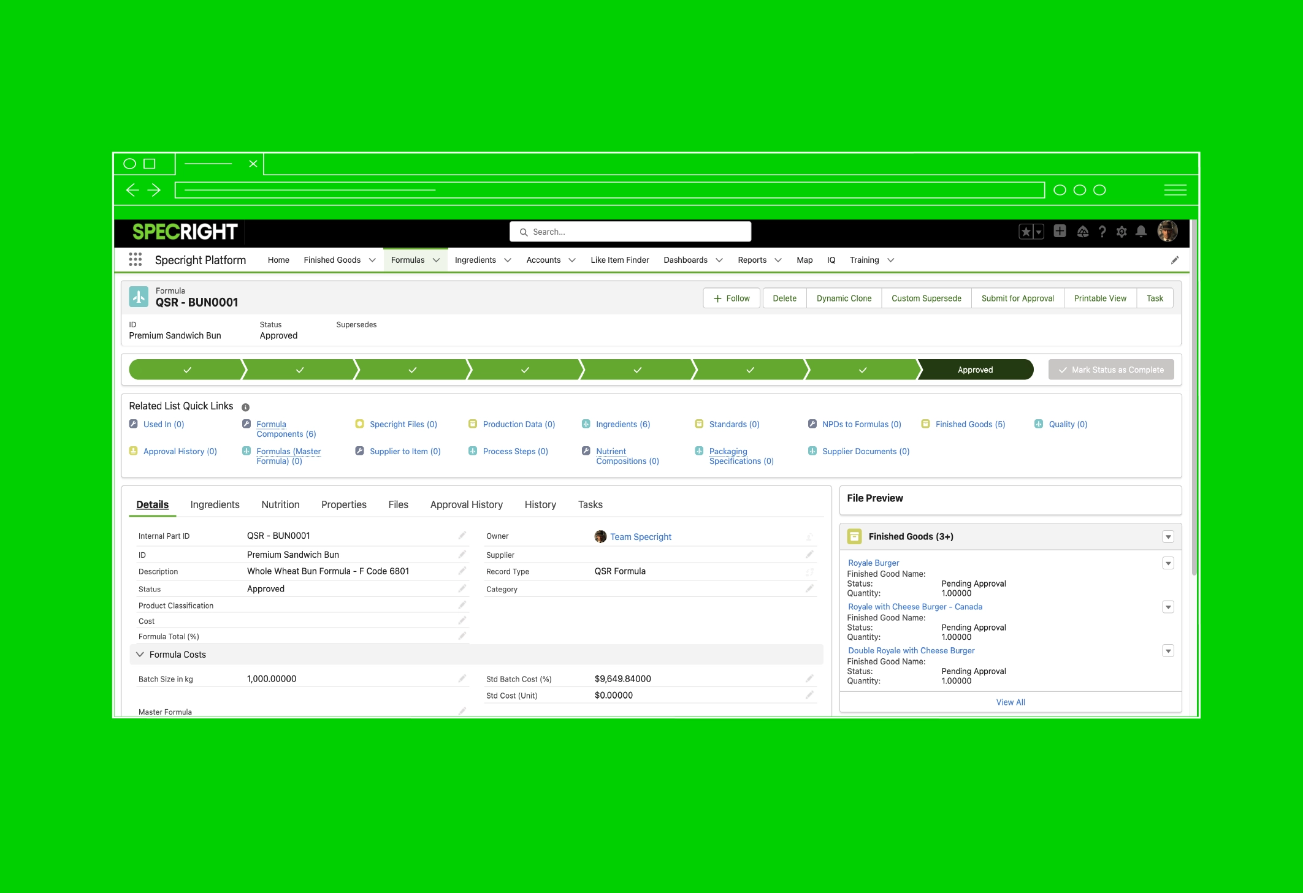Image resolution: width=1303 pixels, height=893 pixels.
Task: Click the browser address bar
Action: point(610,190)
